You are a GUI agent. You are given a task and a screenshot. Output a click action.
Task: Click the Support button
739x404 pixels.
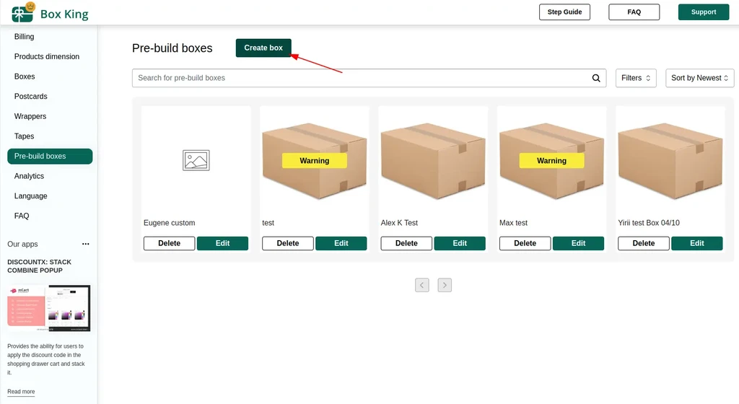(704, 12)
